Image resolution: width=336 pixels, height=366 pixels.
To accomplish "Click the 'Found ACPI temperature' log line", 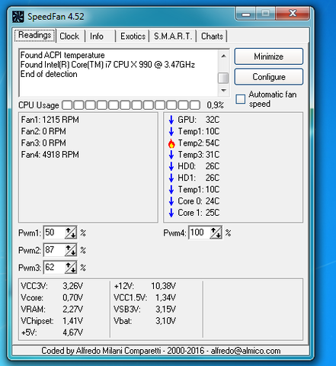I will coord(62,55).
